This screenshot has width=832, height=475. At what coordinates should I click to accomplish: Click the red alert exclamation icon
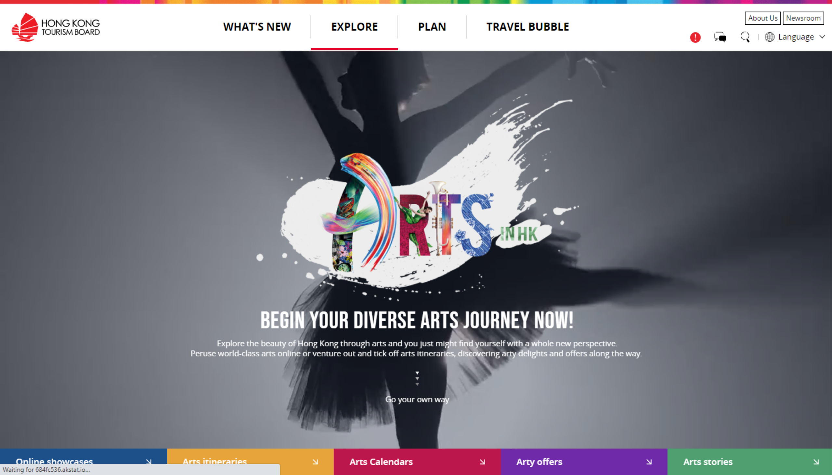click(695, 37)
